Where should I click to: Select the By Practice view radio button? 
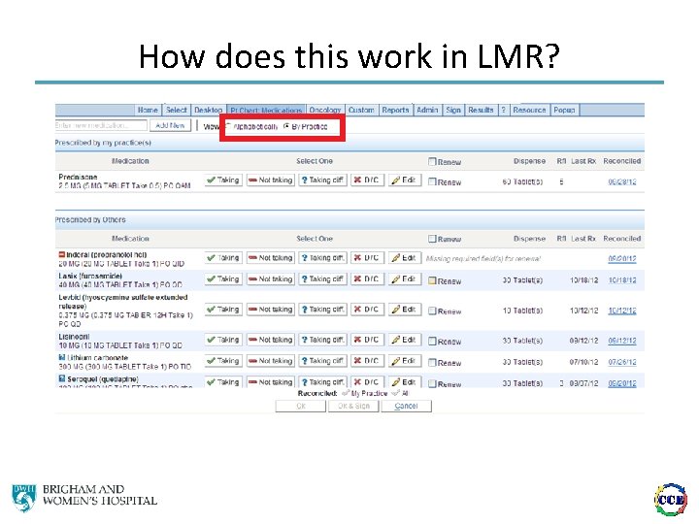point(286,126)
